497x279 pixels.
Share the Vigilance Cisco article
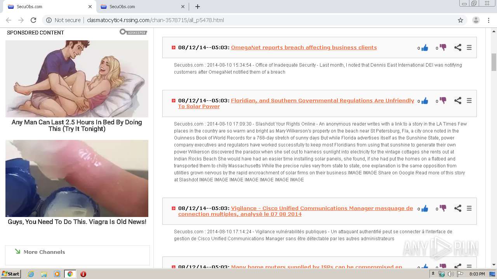click(458, 208)
